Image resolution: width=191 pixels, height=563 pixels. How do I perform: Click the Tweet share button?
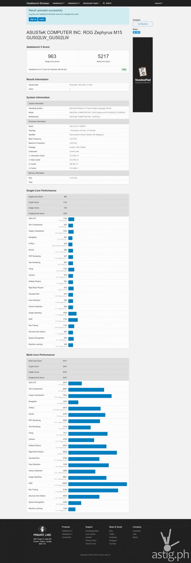click(x=137, y=32)
